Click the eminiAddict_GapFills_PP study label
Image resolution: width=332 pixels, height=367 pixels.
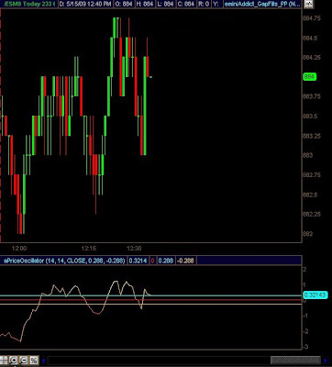(263, 5)
